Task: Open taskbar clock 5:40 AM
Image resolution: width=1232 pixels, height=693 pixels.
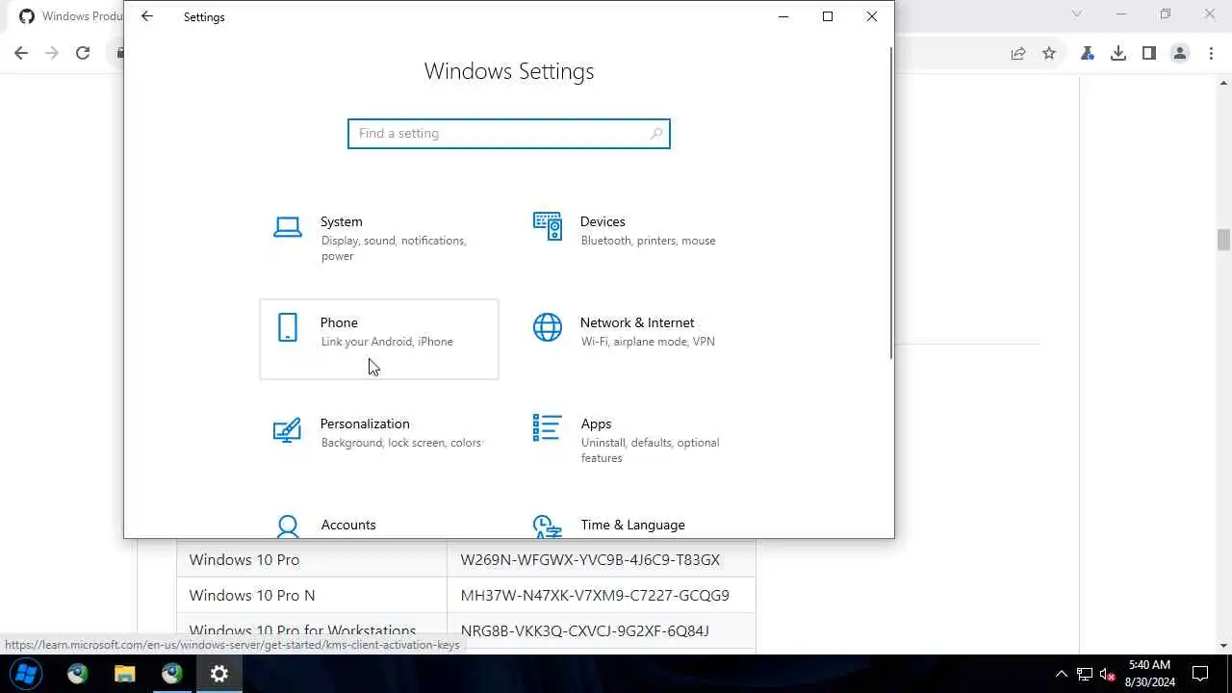Action: pos(1149,674)
